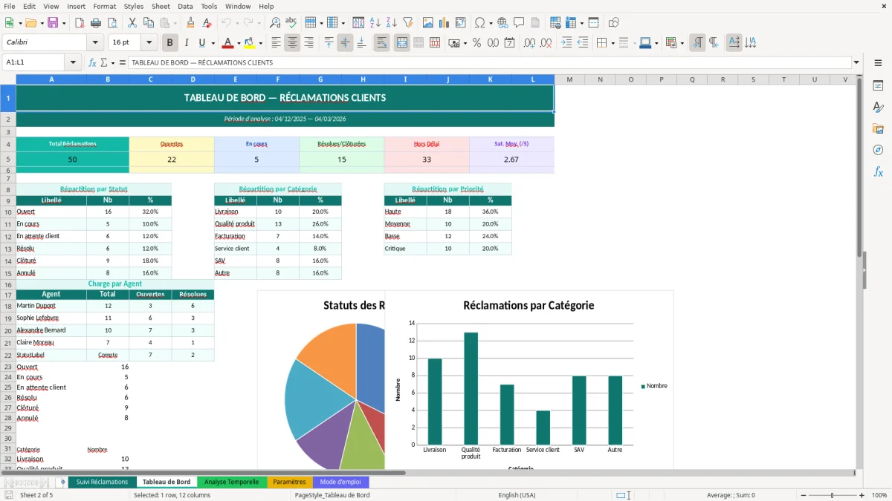Viewport: 892px width, 501px height.
Task: Toggle Italic formatting
Action: pyautogui.click(x=187, y=43)
